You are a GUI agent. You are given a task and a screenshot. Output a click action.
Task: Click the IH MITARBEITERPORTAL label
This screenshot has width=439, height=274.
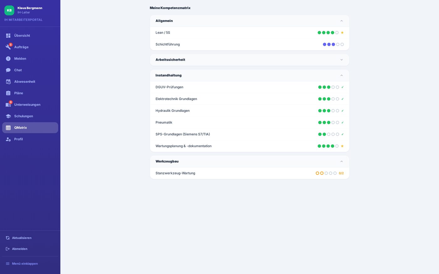pos(23,20)
